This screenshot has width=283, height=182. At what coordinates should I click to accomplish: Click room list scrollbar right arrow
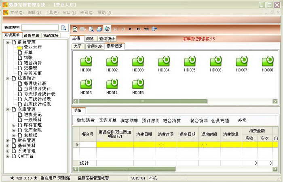click(x=275, y=101)
